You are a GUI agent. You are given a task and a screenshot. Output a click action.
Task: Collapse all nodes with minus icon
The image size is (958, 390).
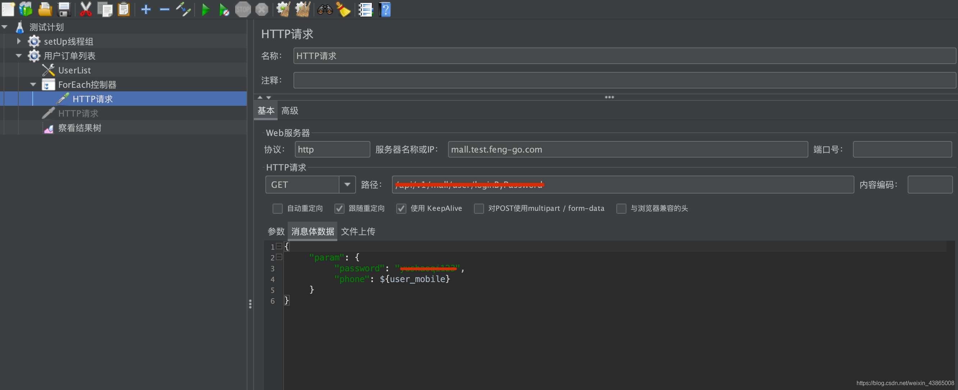tap(164, 9)
